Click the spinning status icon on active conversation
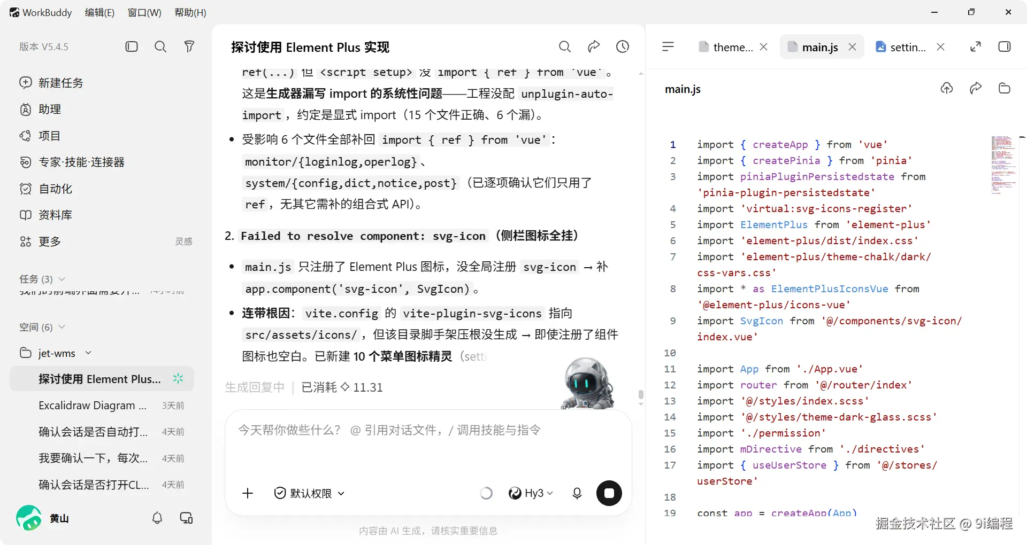 [x=178, y=379]
